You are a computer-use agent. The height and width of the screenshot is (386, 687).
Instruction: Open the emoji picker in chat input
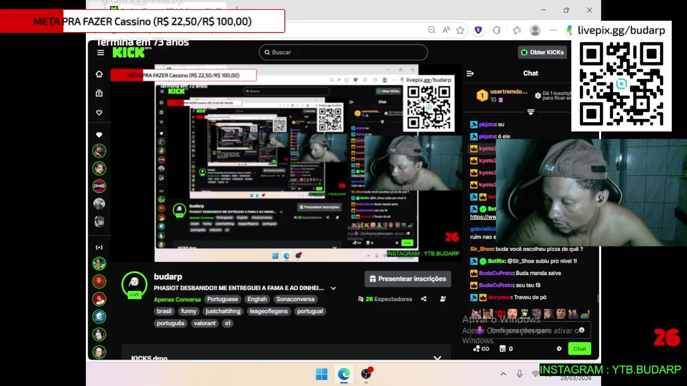581,330
